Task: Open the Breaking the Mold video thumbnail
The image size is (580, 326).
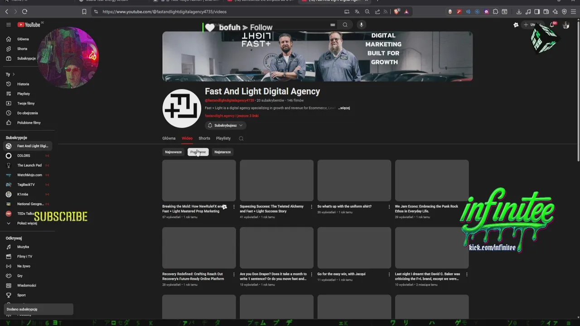Action: pos(199,180)
